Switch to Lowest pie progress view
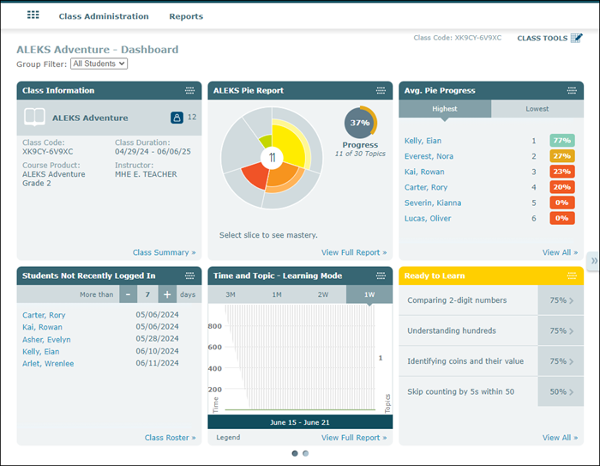The width and height of the screenshot is (600, 466). (x=537, y=109)
